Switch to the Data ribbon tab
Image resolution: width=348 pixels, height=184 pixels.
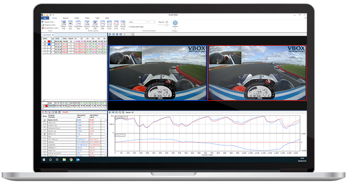[107, 18]
